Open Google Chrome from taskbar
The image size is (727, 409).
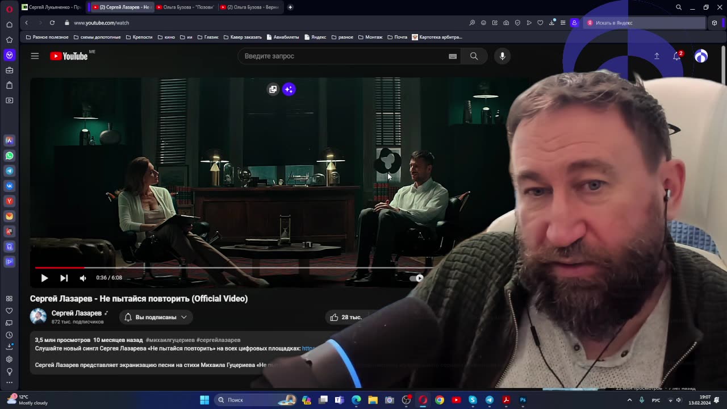[x=440, y=400]
